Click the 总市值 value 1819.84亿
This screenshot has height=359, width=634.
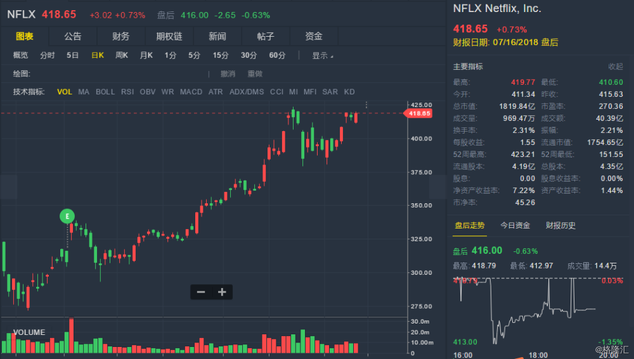[x=517, y=106]
